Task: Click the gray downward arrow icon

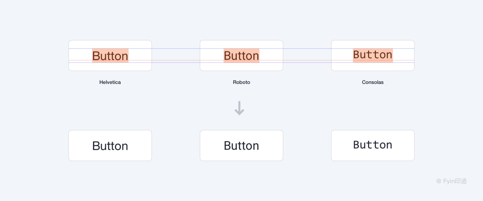Action: 239,108
